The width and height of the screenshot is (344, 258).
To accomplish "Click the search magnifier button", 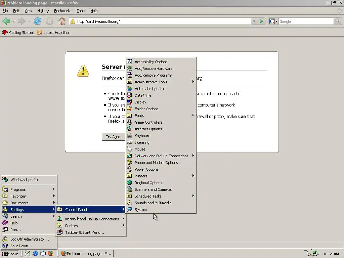I will pyautogui.click(x=338, y=21).
